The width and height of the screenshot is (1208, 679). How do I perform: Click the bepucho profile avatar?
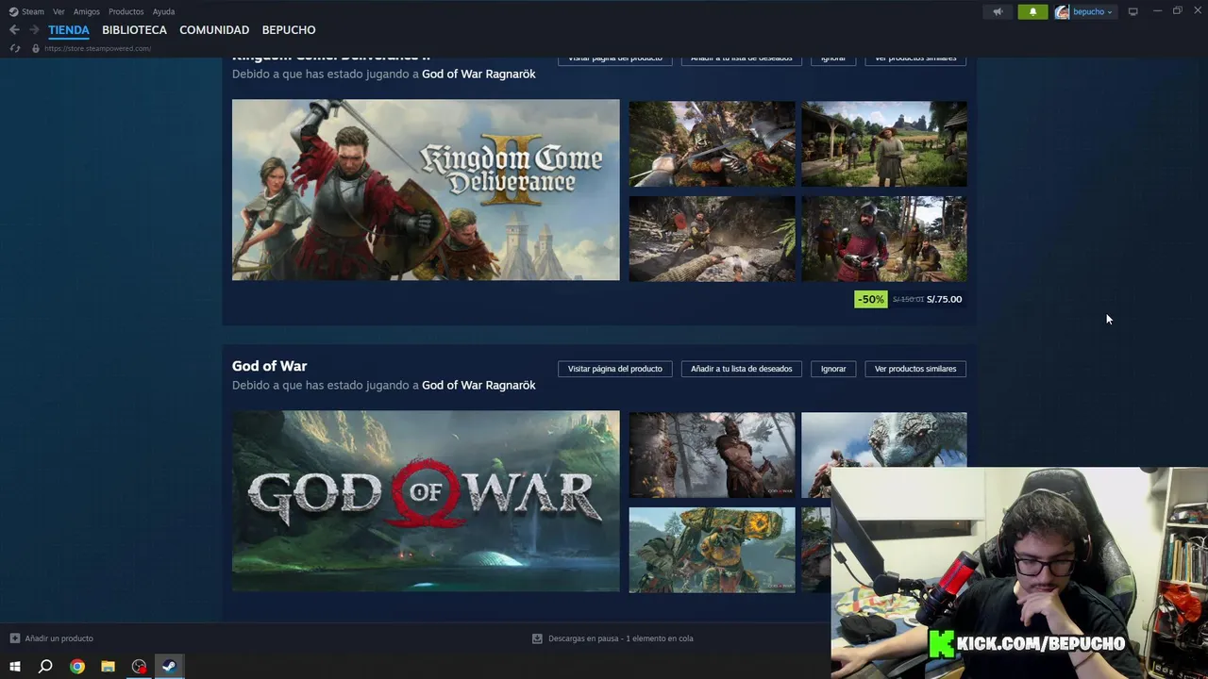click(1062, 11)
